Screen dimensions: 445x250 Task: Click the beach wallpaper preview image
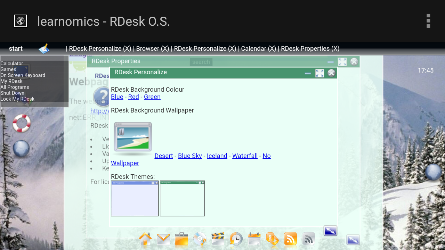click(133, 139)
